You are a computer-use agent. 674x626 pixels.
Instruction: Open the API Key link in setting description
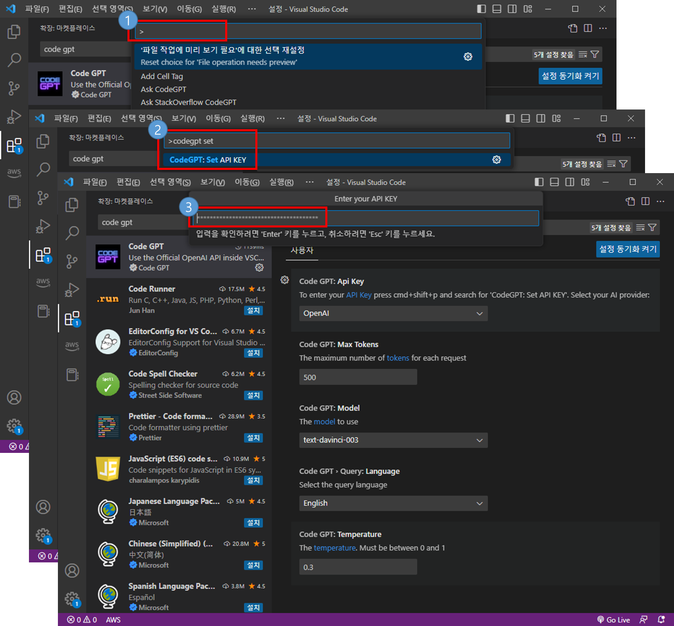359,295
